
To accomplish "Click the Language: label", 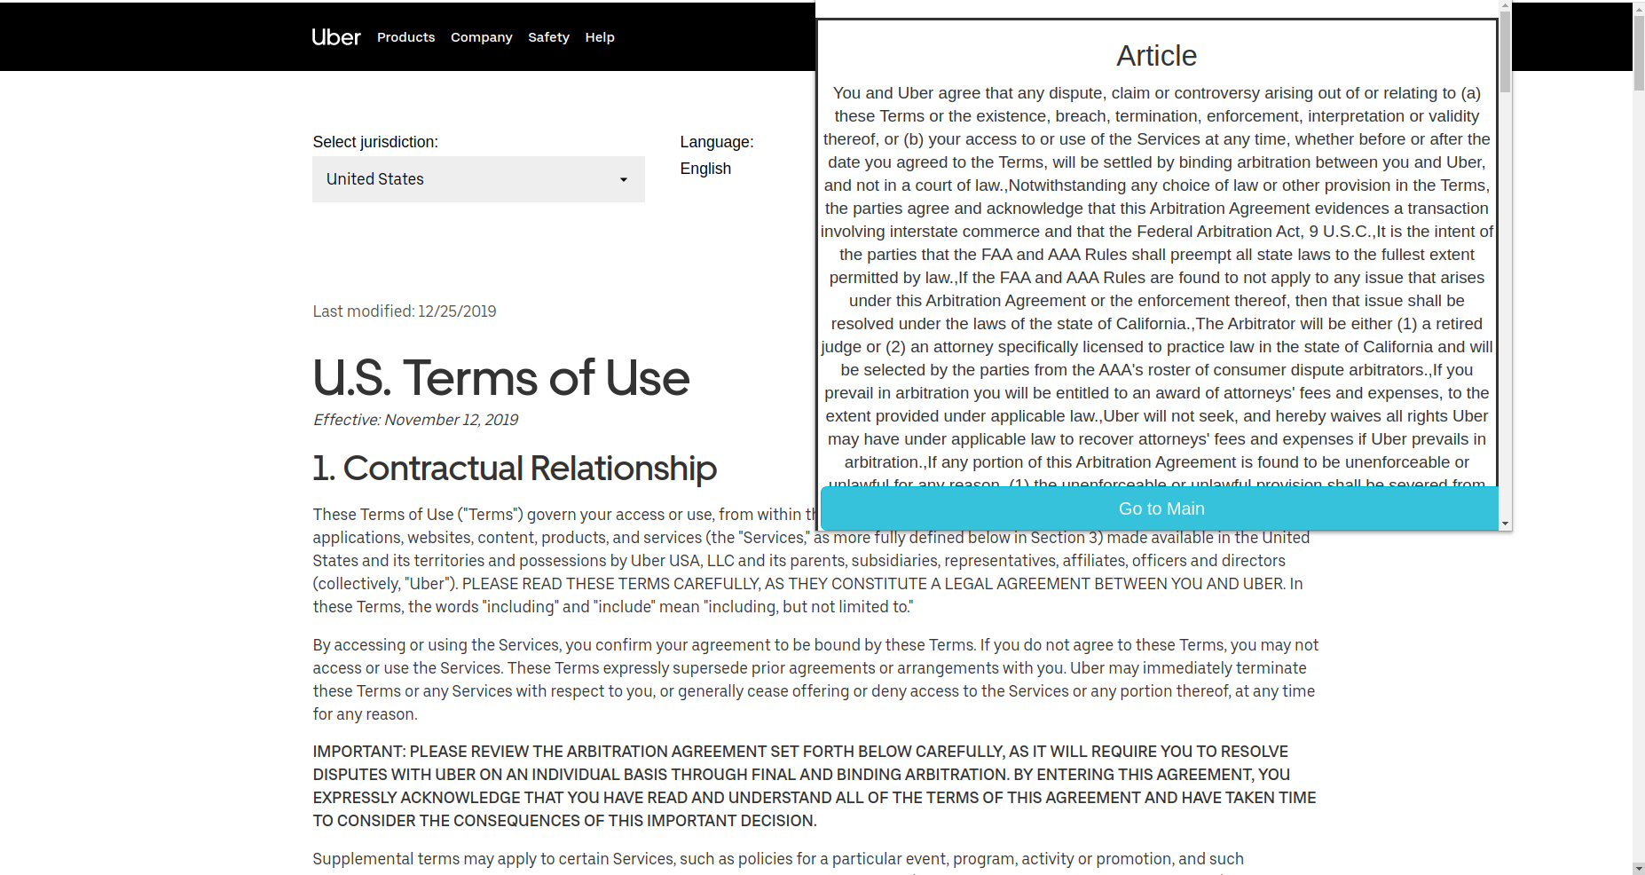I will pyautogui.click(x=717, y=142).
